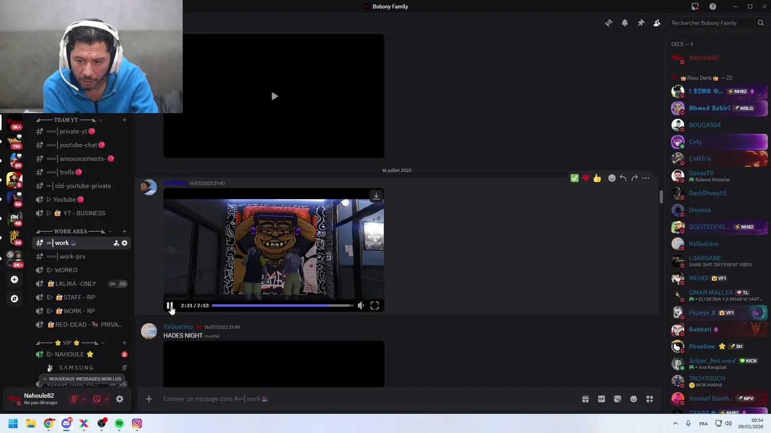The width and height of the screenshot is (771, 433).
Task: Collapse the TEAM YT category
Action: pyautogui.click(x=69, y=120)
